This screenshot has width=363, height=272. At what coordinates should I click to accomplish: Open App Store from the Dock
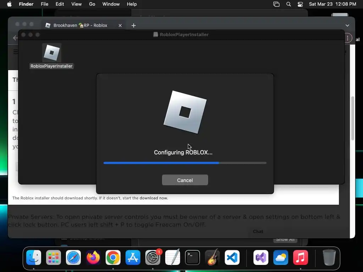tap(133, 257)
